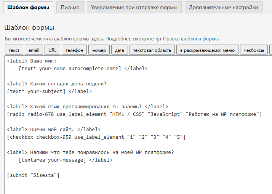The width and height of the screenshot is (272, 194).
Task: Insert a номер field tag
Action: point(99,50)
